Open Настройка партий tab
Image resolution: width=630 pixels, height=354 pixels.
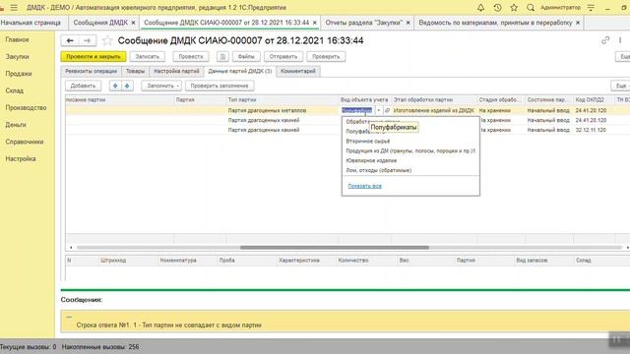pyautogui.click(x=176, y=71)
